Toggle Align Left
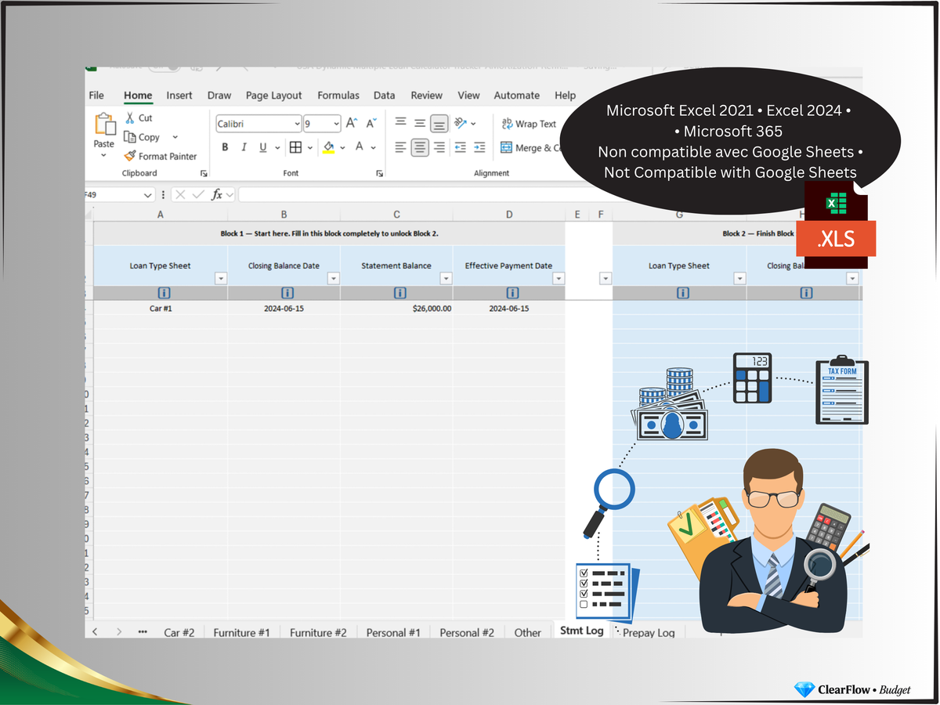The image size is (940, 705). coord(400,147)
